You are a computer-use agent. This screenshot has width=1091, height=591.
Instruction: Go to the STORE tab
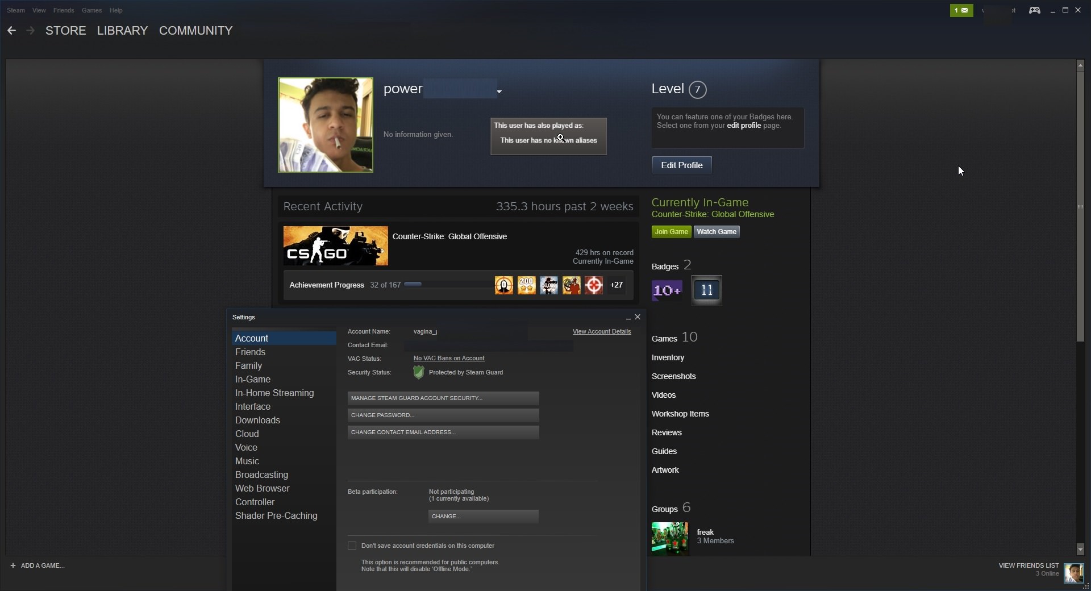click(66, 31)
